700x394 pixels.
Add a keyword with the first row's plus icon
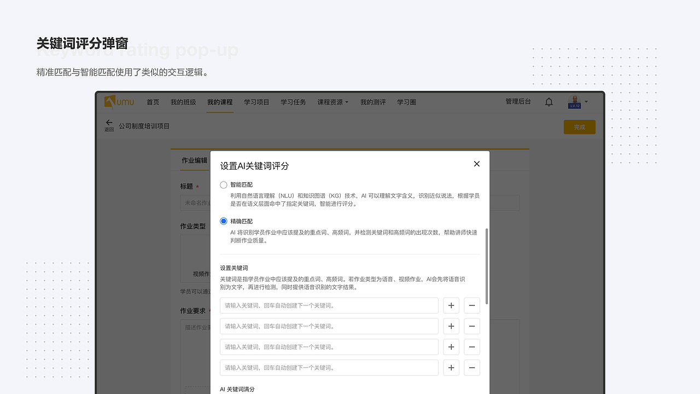click(451, 305)
